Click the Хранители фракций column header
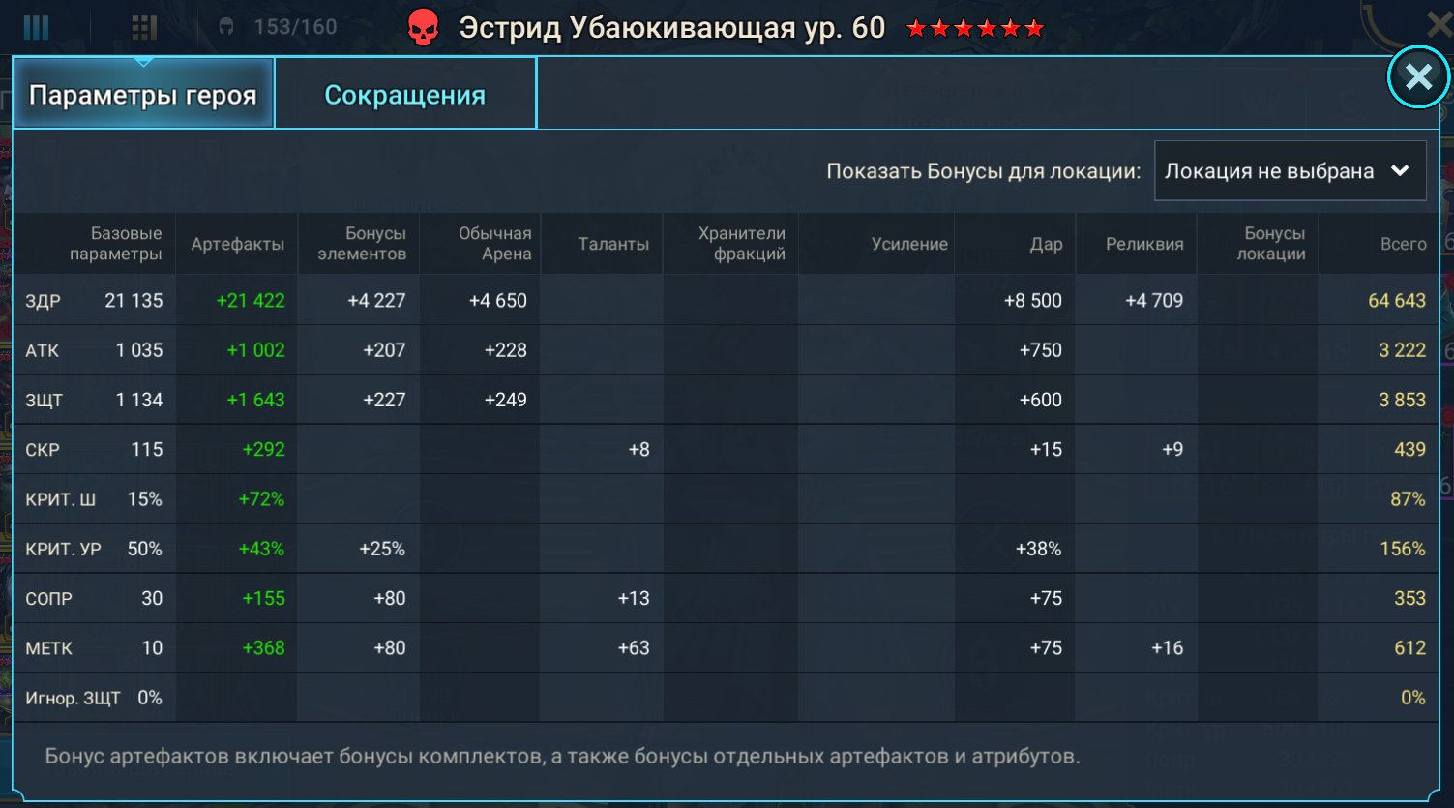The height and width of the screenshot is (808, 1454). (741, 244)
